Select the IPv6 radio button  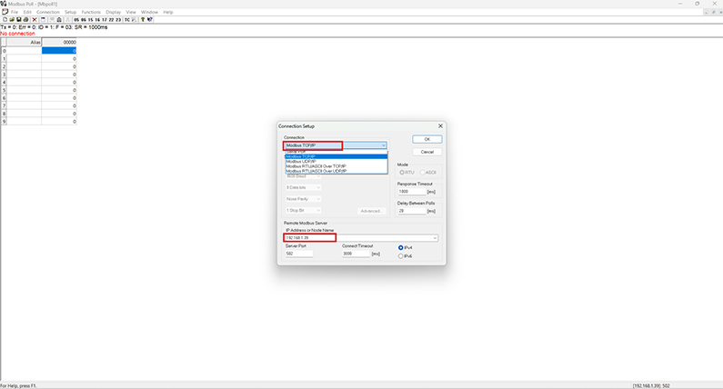pos(401,256)
